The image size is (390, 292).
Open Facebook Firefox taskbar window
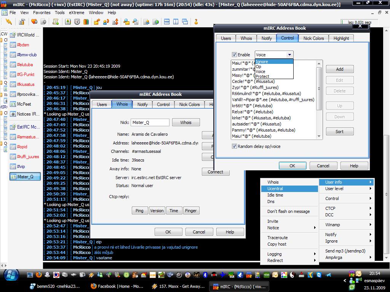click(117, 286)
